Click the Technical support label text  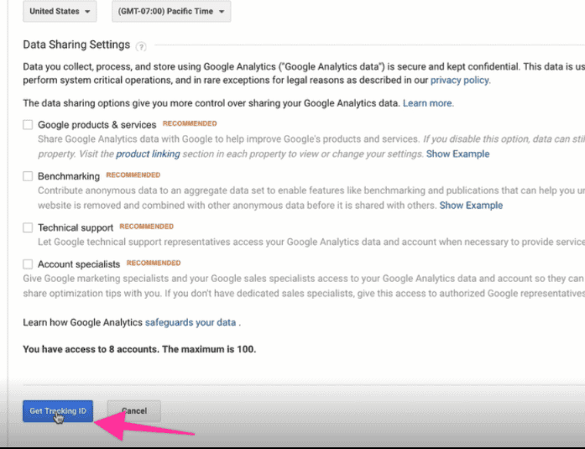coord(76,227)
